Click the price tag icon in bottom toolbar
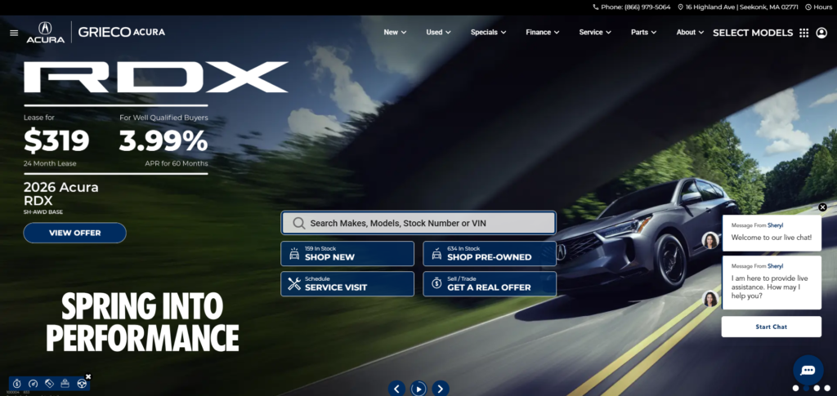 [x=49, y=384]
